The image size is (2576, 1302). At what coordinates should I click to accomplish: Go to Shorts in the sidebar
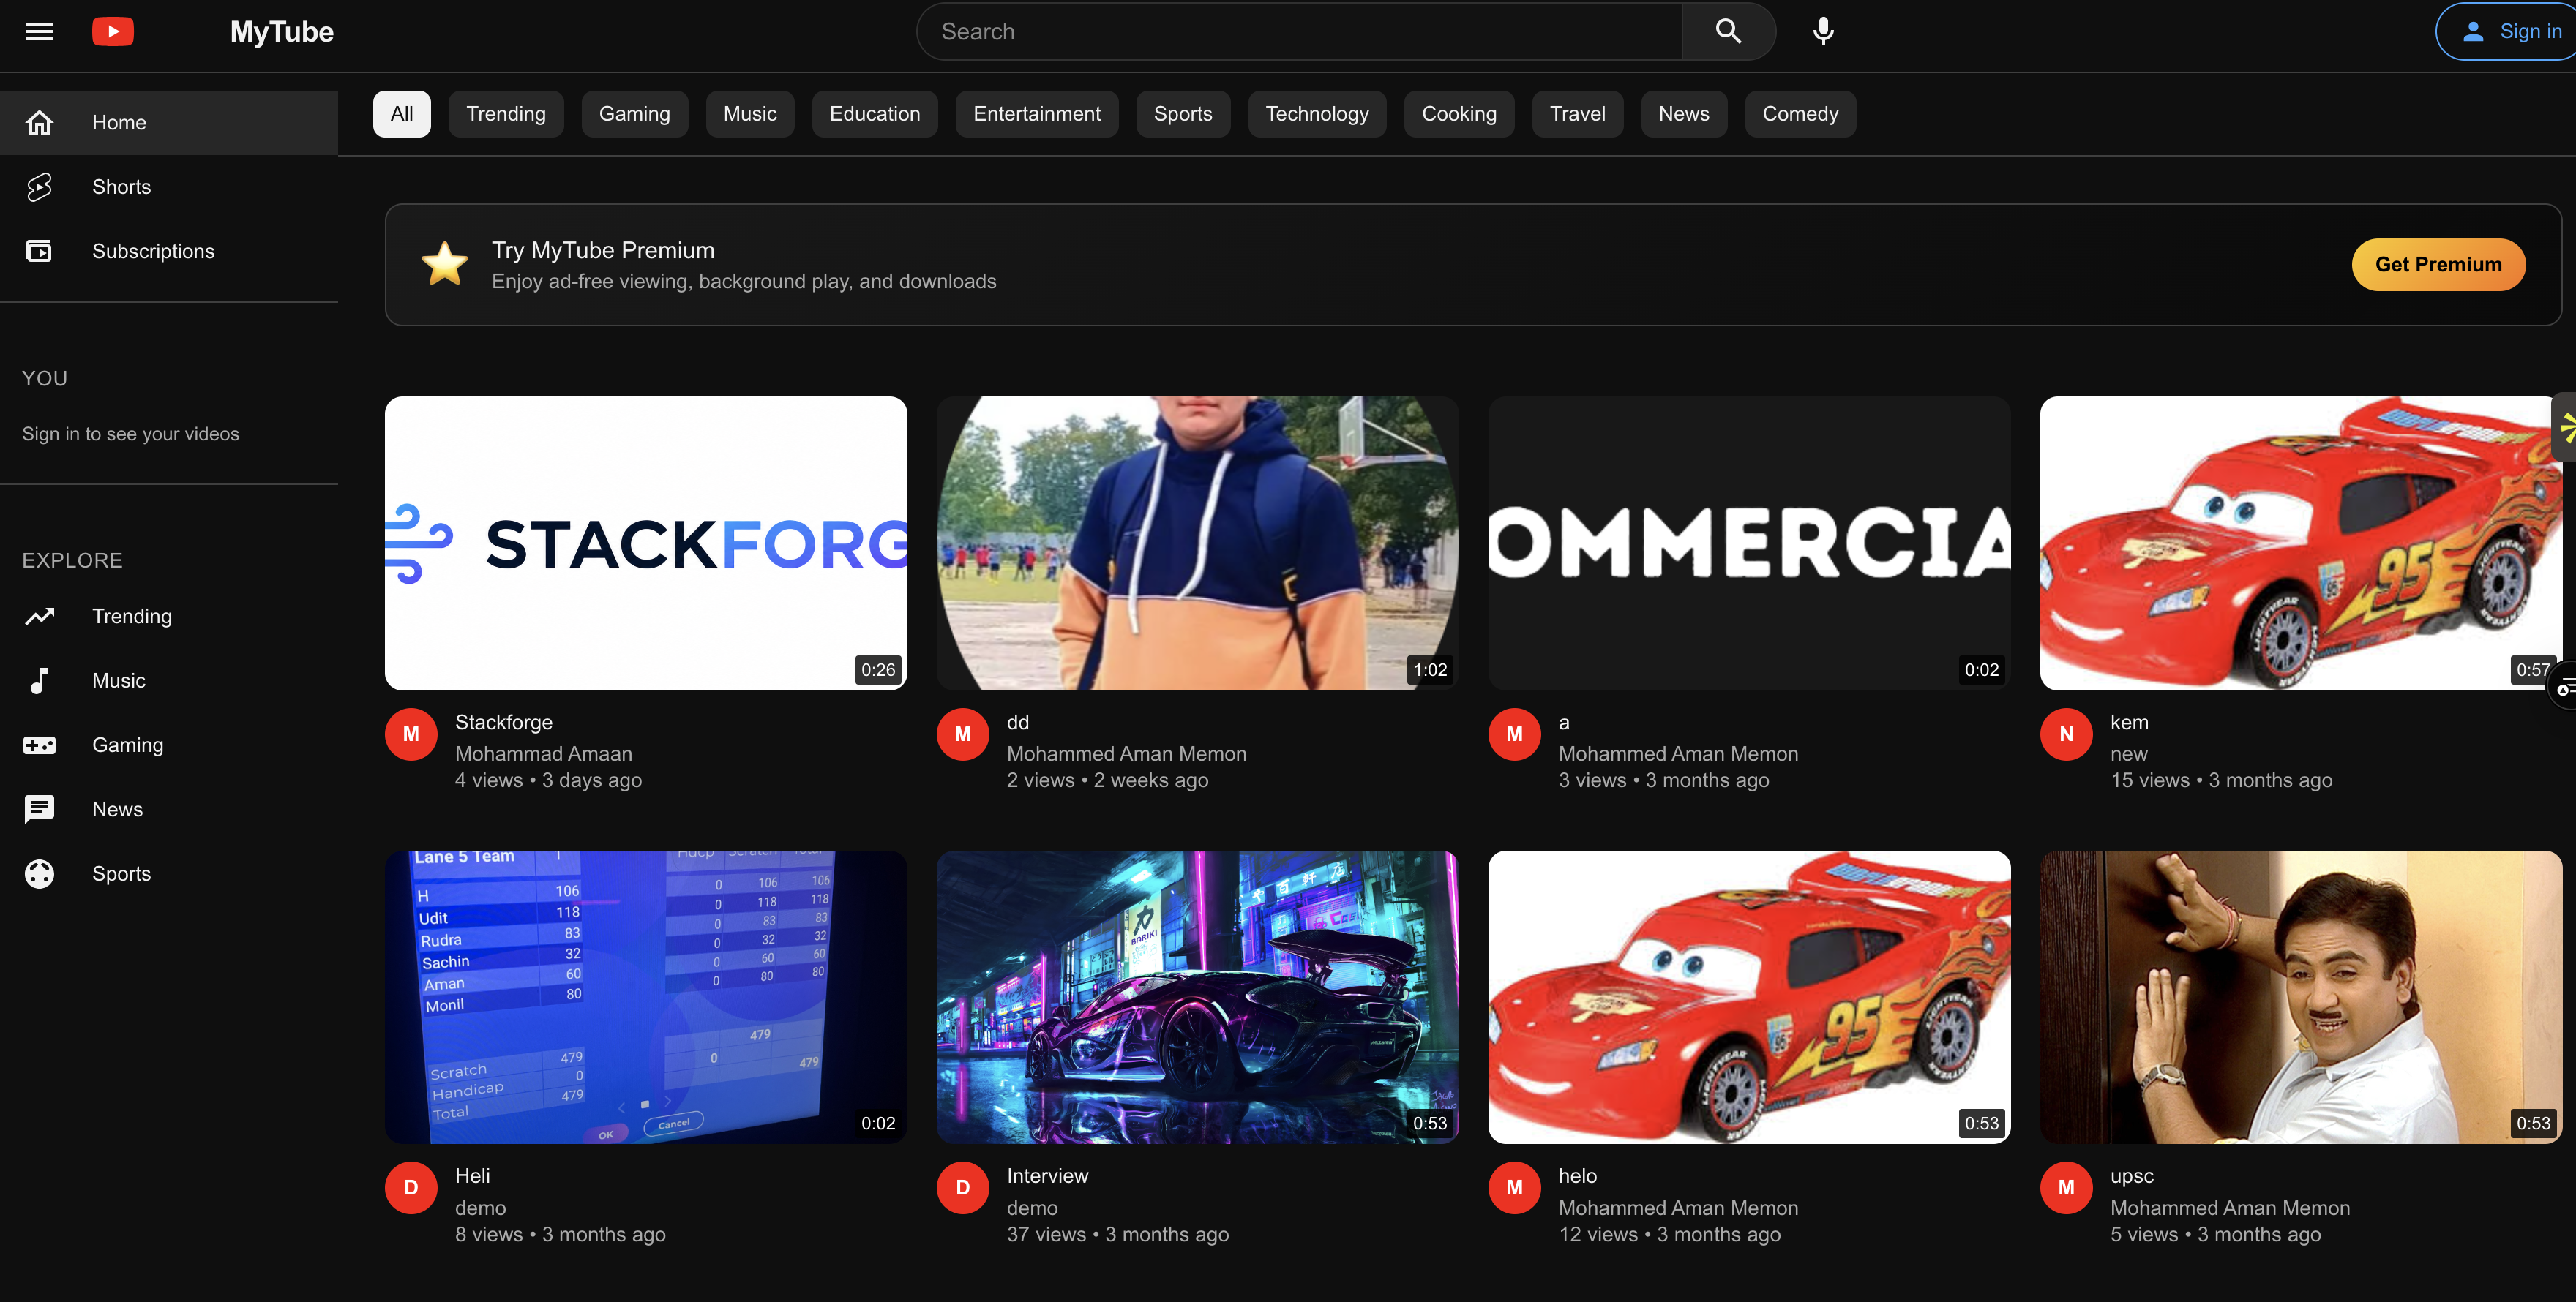tap(169, 187)
